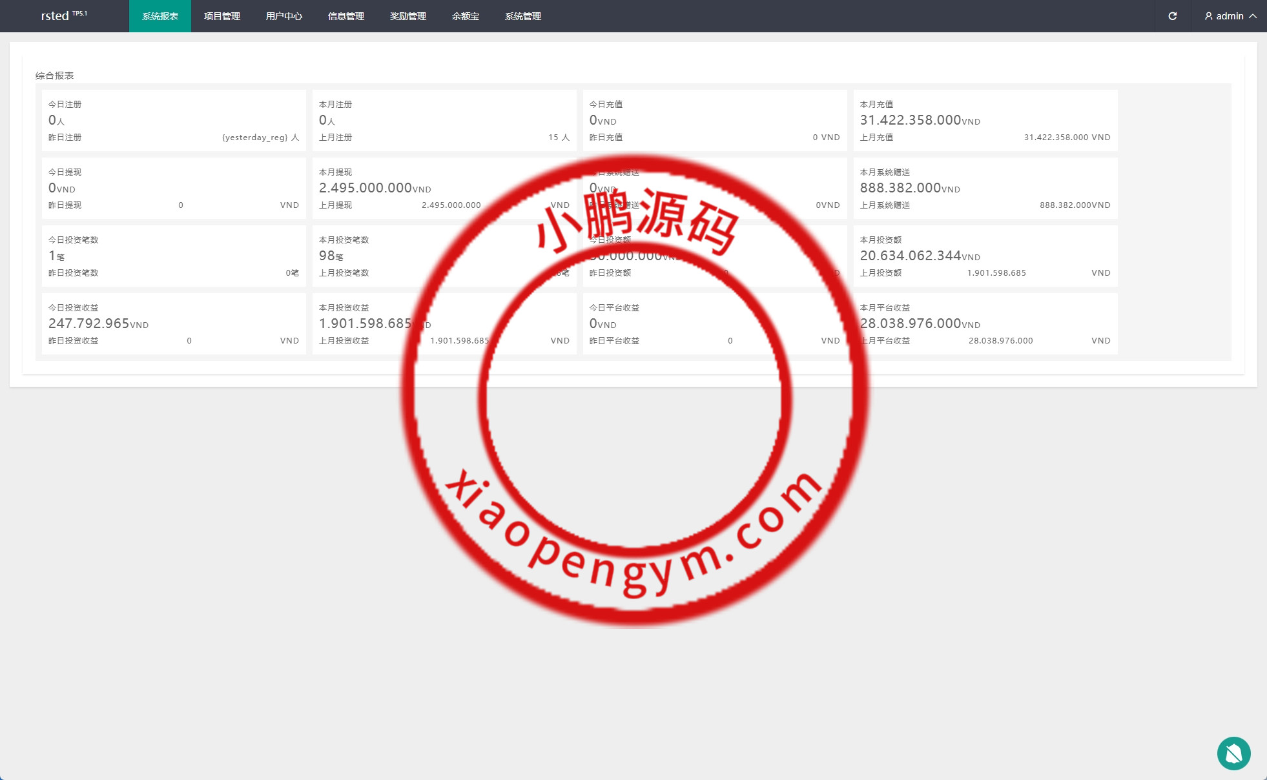This screenshot has height=780, width=1267.
Task: Open the 奖励管理 menu
Action: pyautogui.click(x=408, y=16)
